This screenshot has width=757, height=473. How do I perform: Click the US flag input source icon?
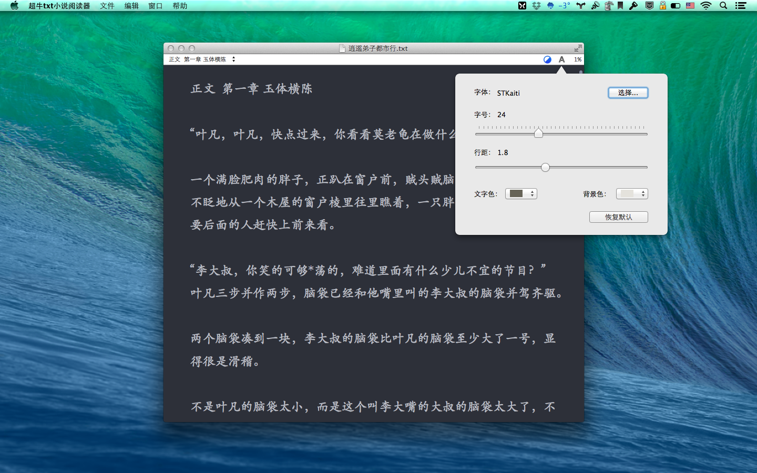[x=690, y=6]
